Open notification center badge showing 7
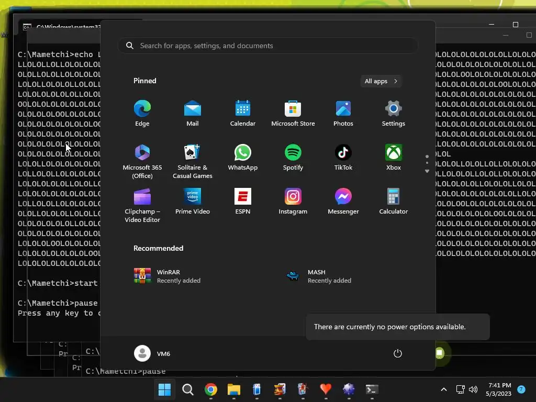Screen dimensions: 536x402 521,389
